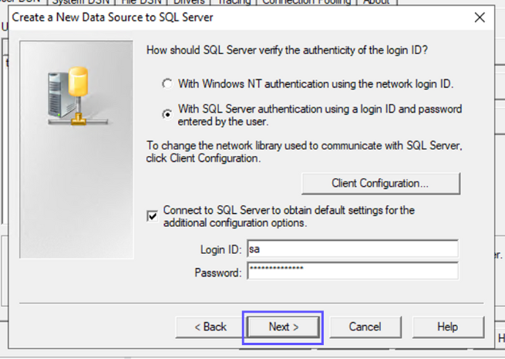Click the authenticity question text
This screenshot has height=359, width=505.
pos(287,50)
